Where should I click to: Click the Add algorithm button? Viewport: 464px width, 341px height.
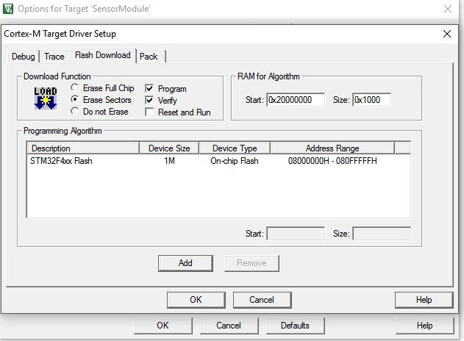185,263
